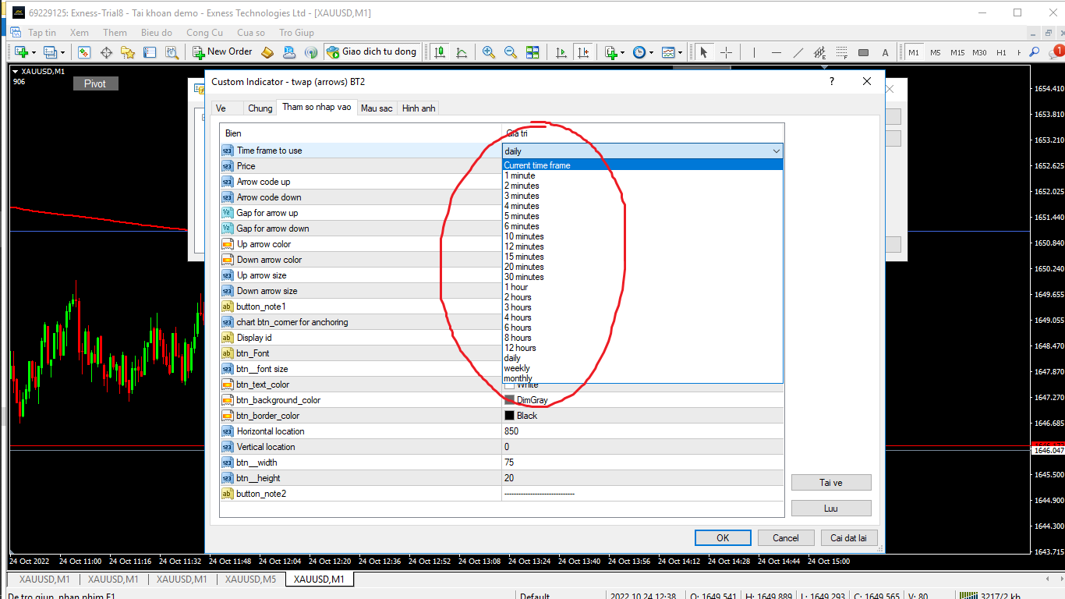Expand the templates dropdown arrow
Screen dimensions: 1065x599
pos(680,52)
